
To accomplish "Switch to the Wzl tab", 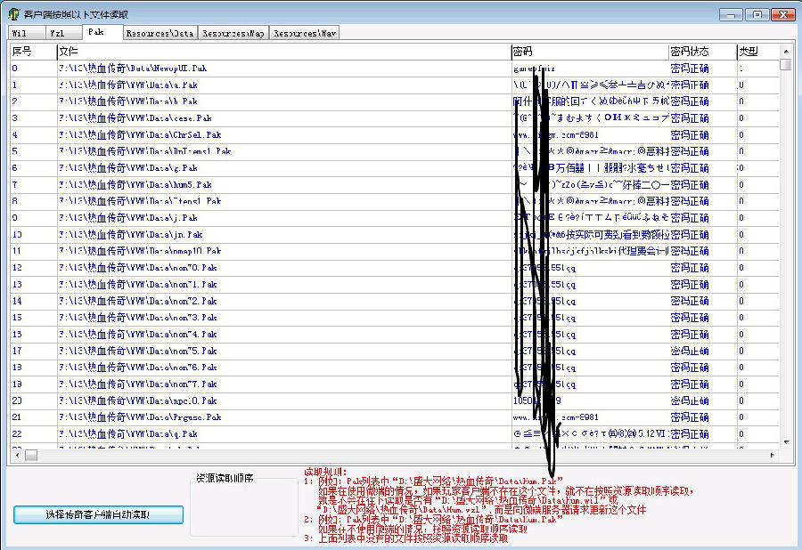I will click(64, 33).
